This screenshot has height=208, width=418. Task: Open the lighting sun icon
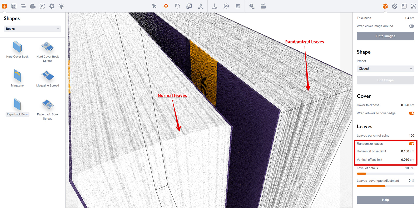point(61,6)
